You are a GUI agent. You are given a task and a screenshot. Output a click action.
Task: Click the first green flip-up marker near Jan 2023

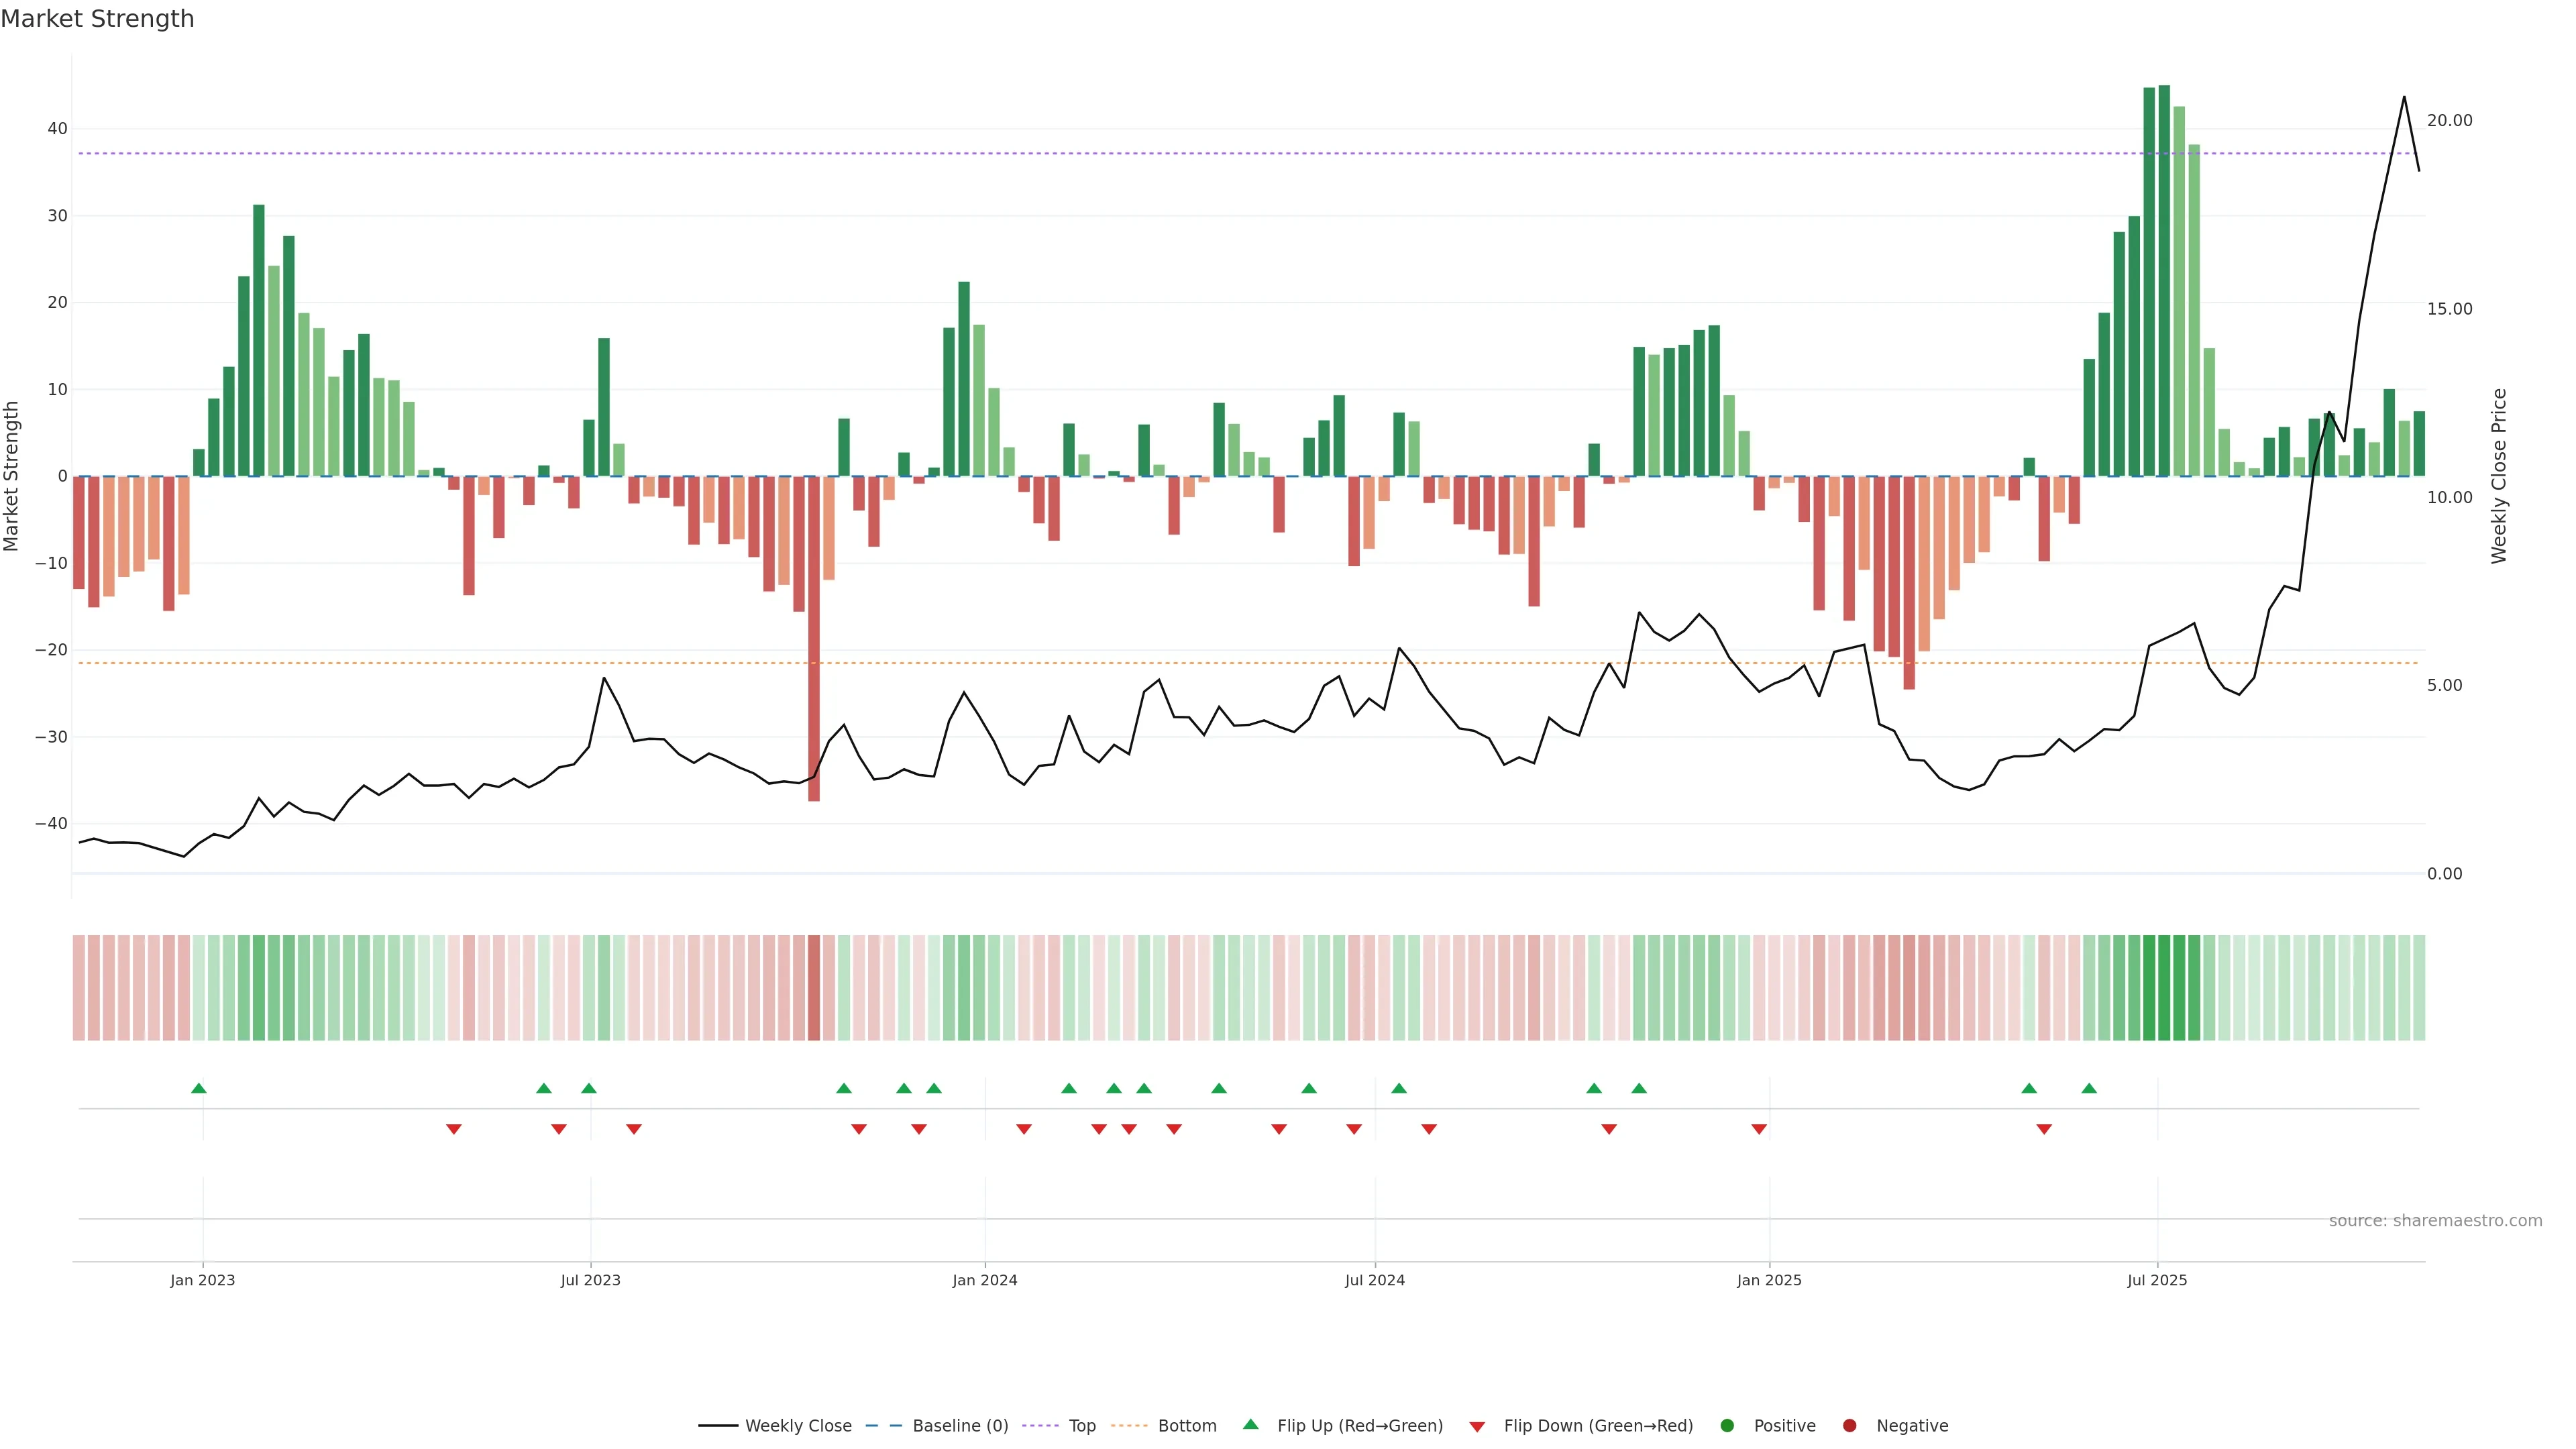[199, 1088]
